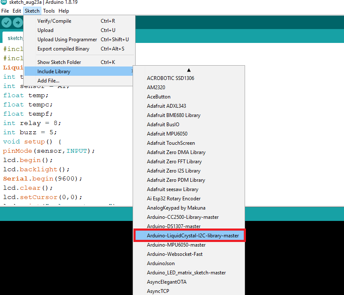
Task: Select AceButton library
Action: click(189, 97)
